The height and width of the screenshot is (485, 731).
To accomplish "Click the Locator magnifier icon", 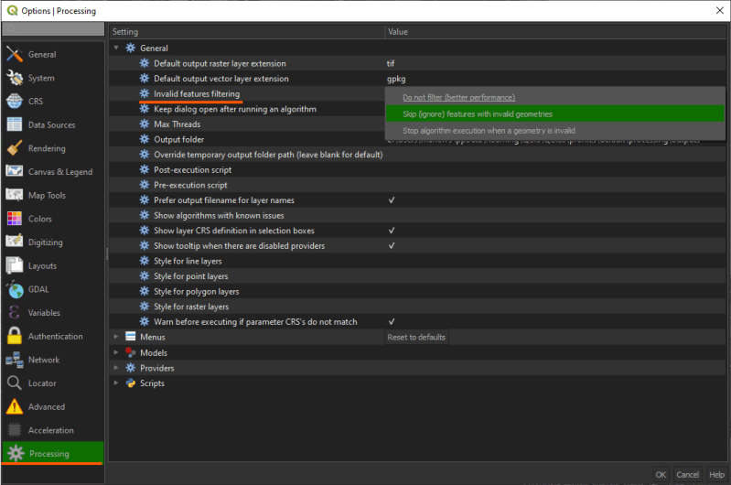I will pos(15,383).
